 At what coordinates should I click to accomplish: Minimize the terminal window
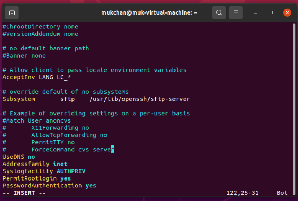click(255, 12)
